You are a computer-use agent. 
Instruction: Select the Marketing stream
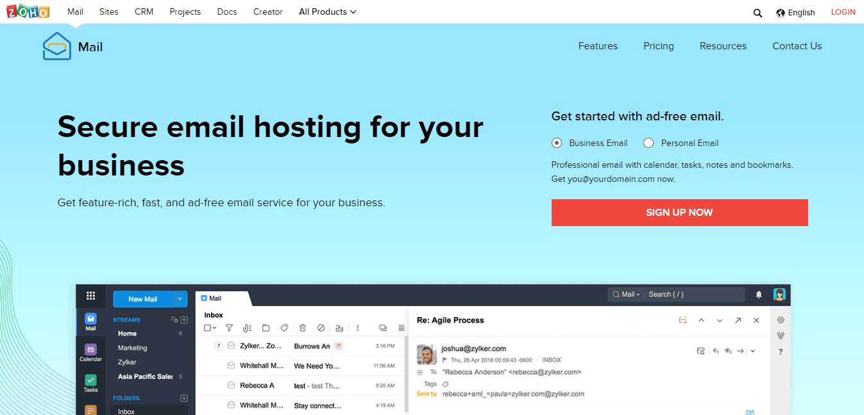tap(133, 348)
